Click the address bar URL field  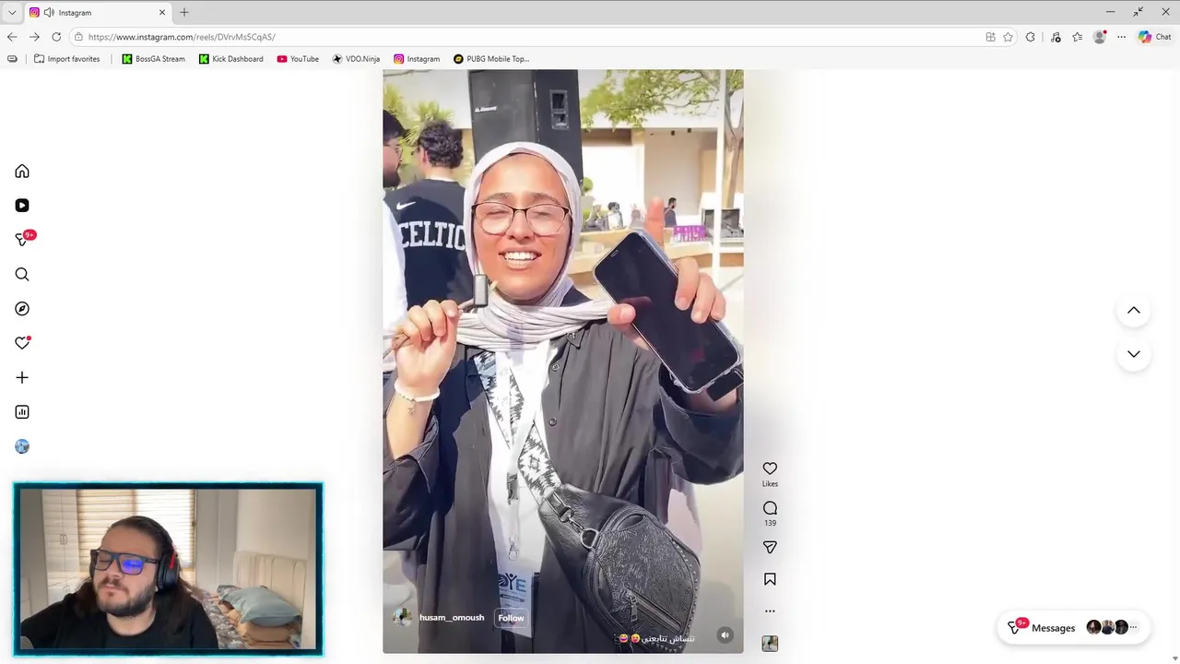point(525,37)
